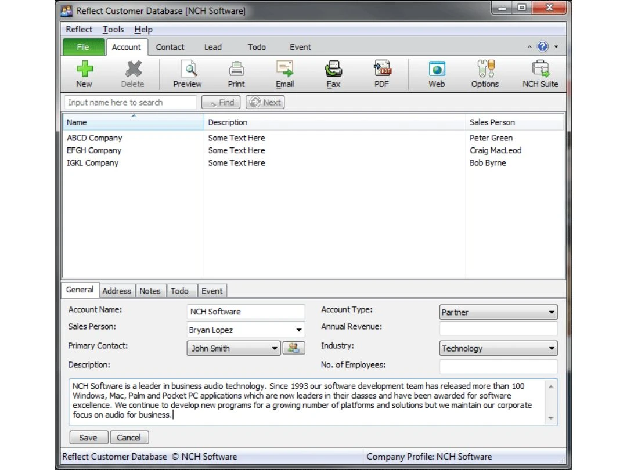Click Company Profile: NCH Software in status bar
627x470 pixels.
429,457
